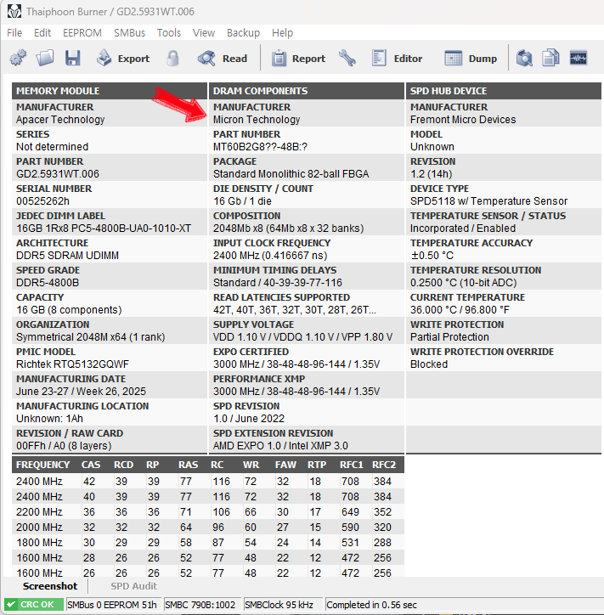Select Apacer Technology manufacturer value
This screenshot has height=615, width=604.
pyautogui.click(x=60, y=120)
